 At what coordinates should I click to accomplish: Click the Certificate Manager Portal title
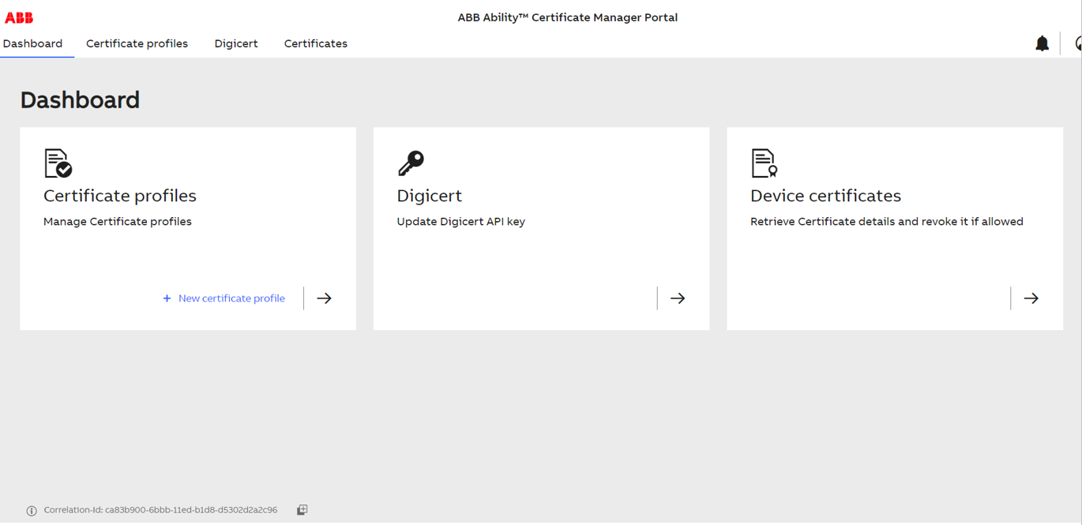coord(568,17)
